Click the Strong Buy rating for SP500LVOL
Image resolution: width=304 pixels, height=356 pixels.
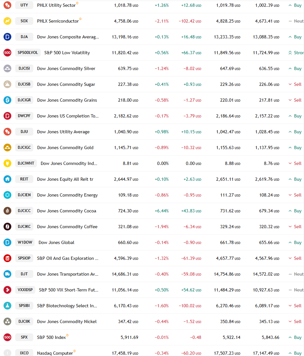click(x=296, y=53)
